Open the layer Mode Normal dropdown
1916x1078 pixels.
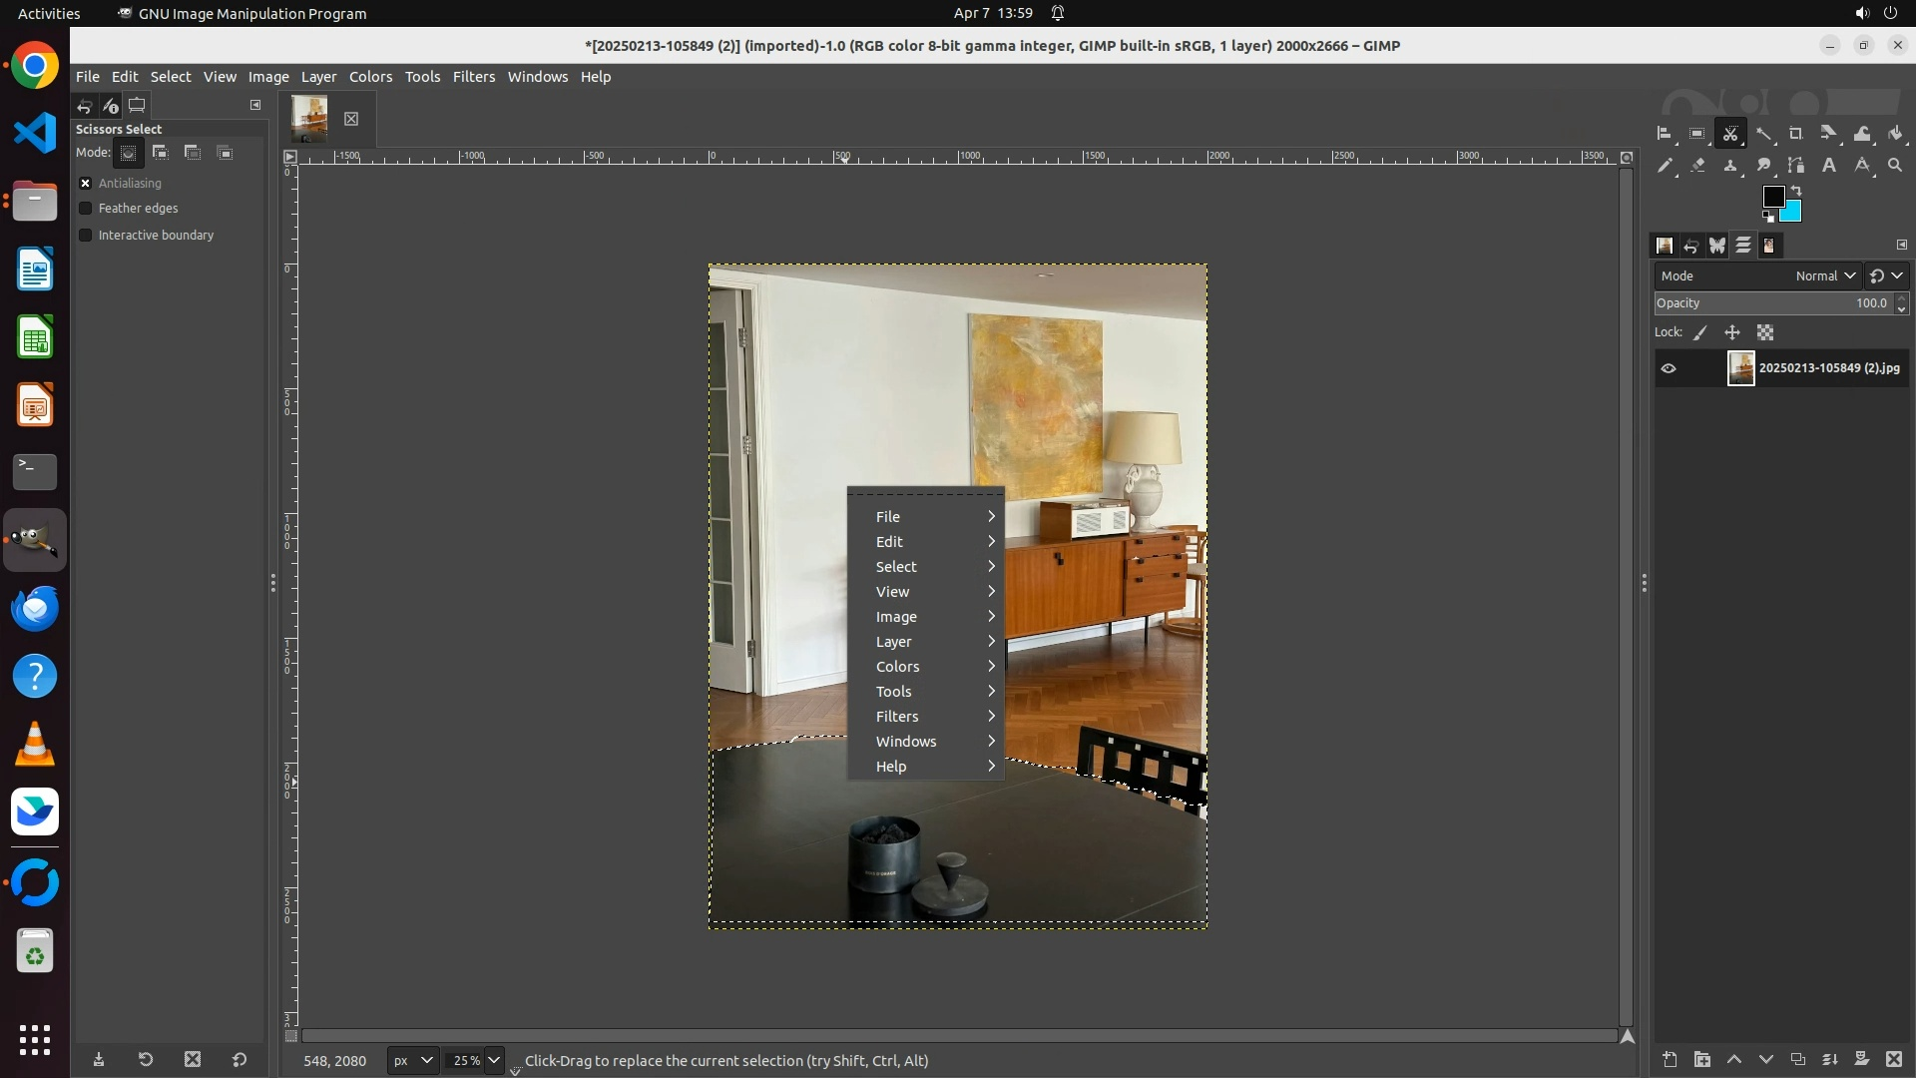[x=1825, y=276]
